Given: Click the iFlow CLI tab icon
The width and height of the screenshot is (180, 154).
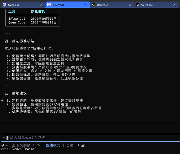Looking at the screenshot, I should click(49, 5).
